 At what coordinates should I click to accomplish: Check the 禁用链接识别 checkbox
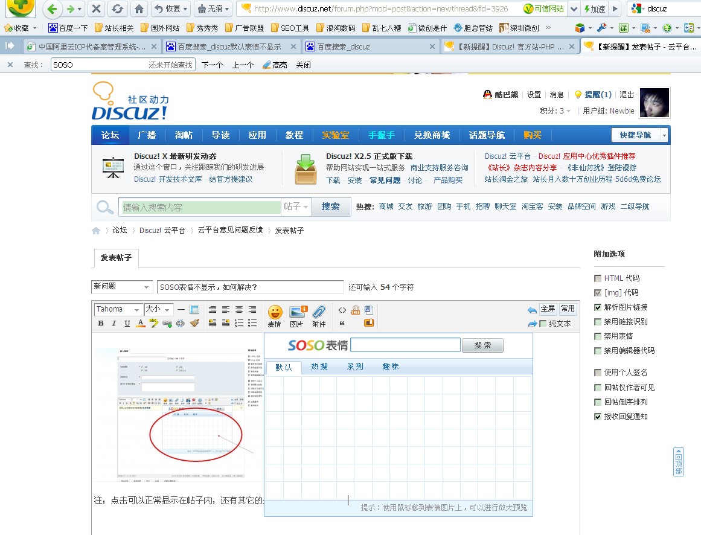598,322
